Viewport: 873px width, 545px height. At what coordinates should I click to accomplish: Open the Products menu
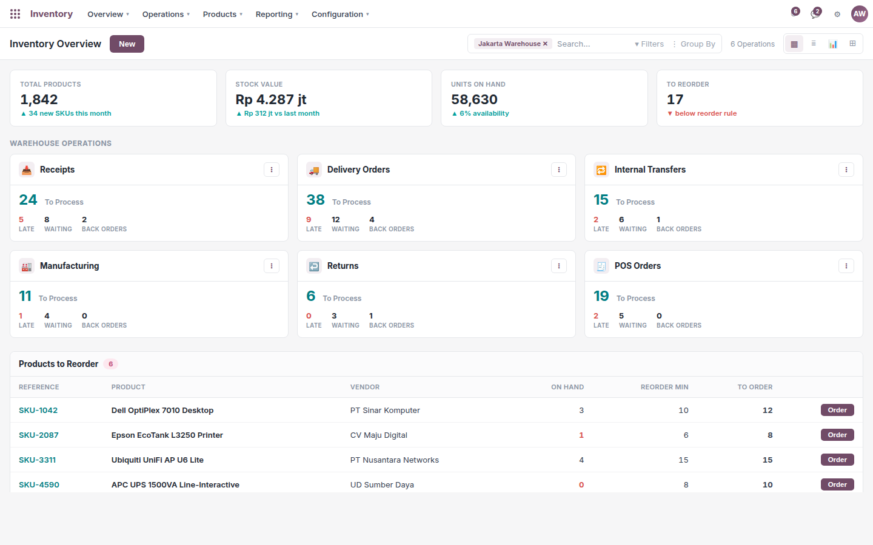pos(222,14)
